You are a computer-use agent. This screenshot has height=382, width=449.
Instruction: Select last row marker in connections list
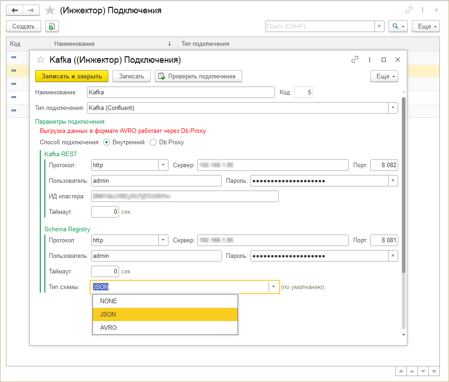coord(14,110)
